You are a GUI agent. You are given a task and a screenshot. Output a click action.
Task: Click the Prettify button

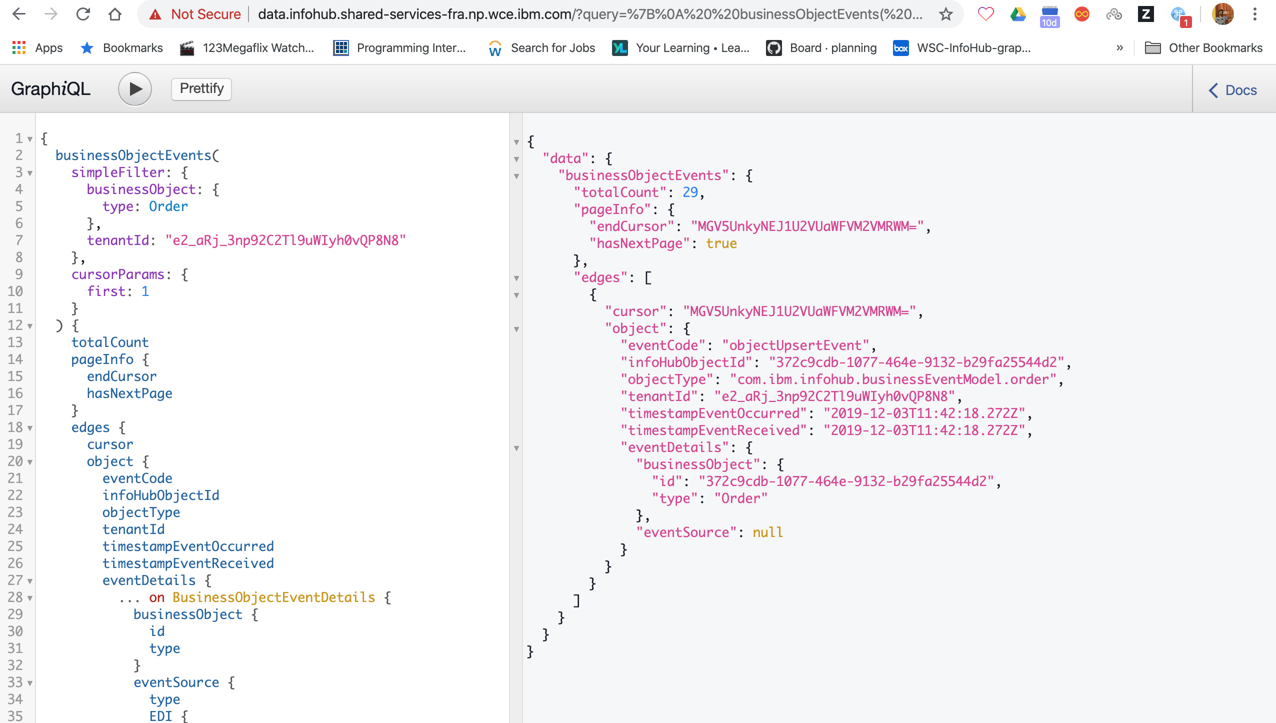(x=201, y=89)
